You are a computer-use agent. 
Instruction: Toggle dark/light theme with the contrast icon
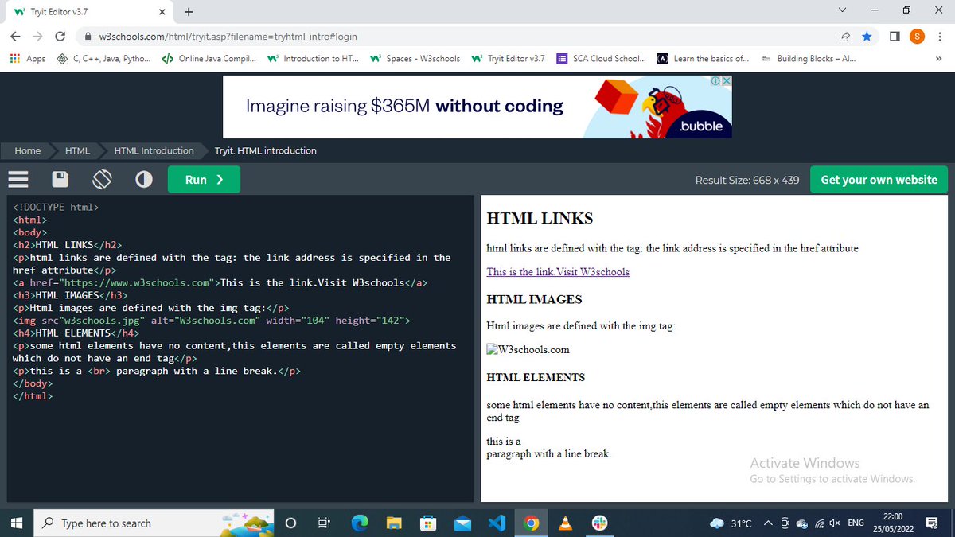[x=144, y=180]
